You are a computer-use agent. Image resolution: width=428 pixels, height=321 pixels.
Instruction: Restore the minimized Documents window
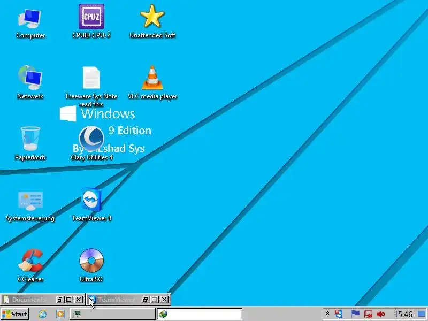point(60,300)
